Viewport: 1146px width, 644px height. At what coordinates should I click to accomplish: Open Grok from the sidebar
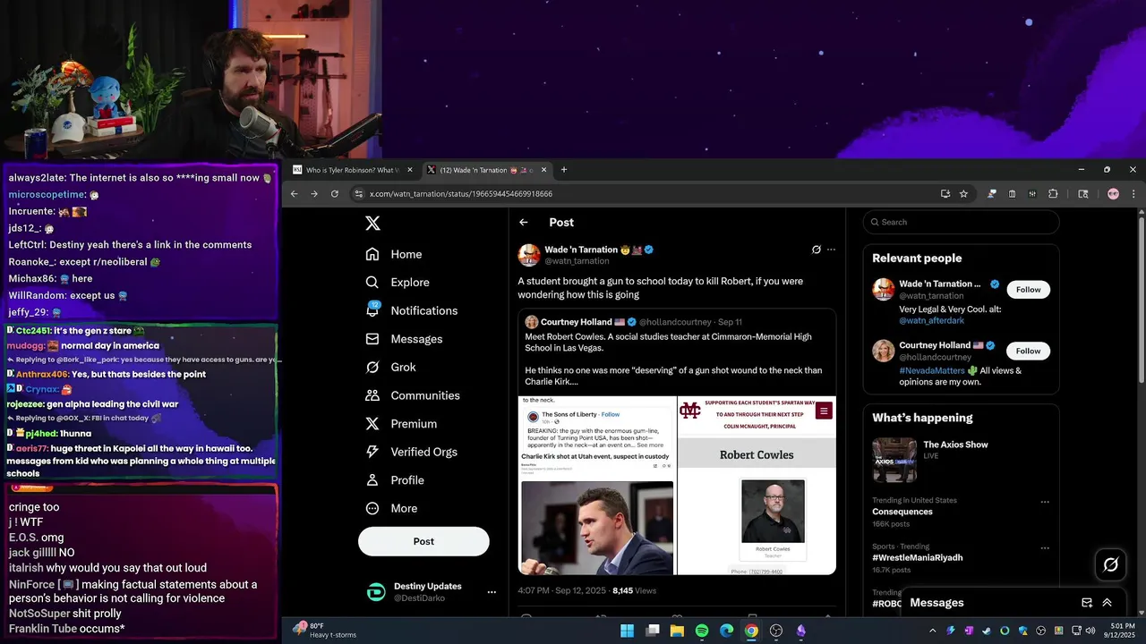(391, 367)
